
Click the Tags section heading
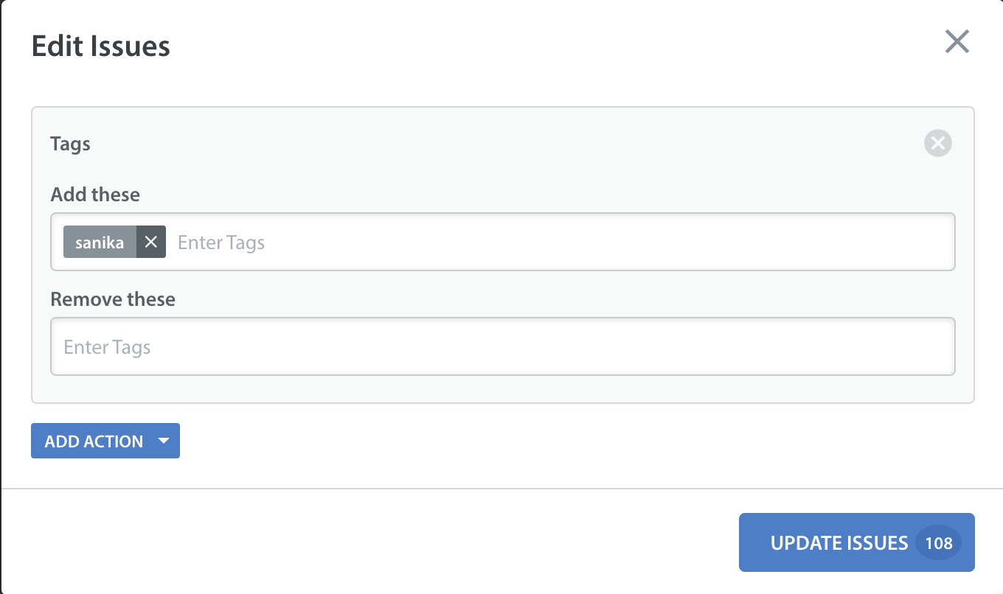click(x=70, y=144)
